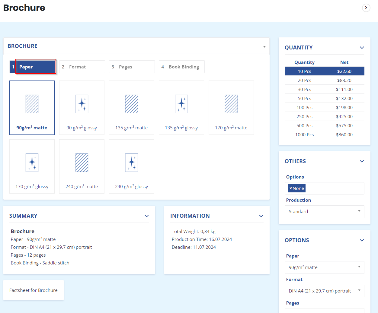Open the Format DIN A4 portrait dropdown
This screenshot has width=378, height=313.
[x=325, y=291]
